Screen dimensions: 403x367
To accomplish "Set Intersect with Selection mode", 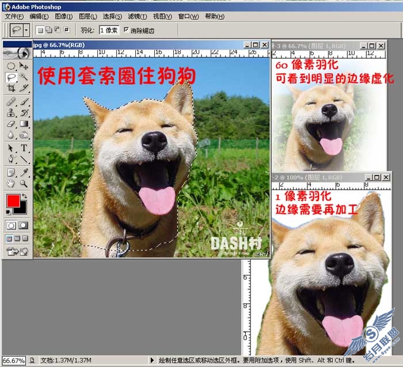I will [67, 30].
